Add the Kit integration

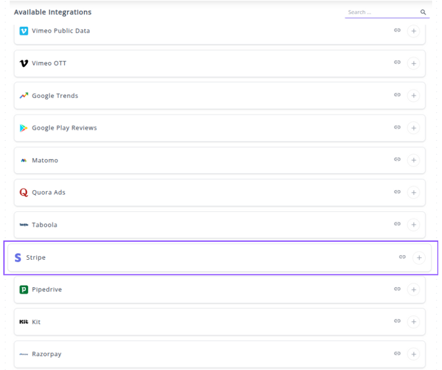(x=414, y=322)
